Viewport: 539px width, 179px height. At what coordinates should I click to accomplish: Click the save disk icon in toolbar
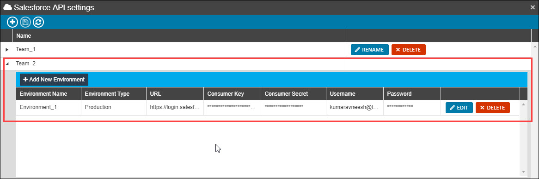(x=25, y=22)
